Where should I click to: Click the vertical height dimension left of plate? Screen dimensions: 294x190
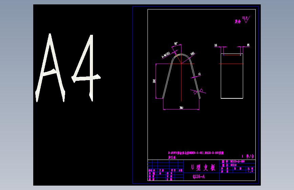(154, 81)
